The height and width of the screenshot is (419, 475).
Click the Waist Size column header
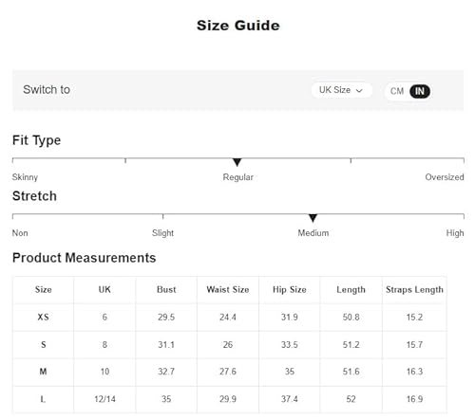[228, 289]
